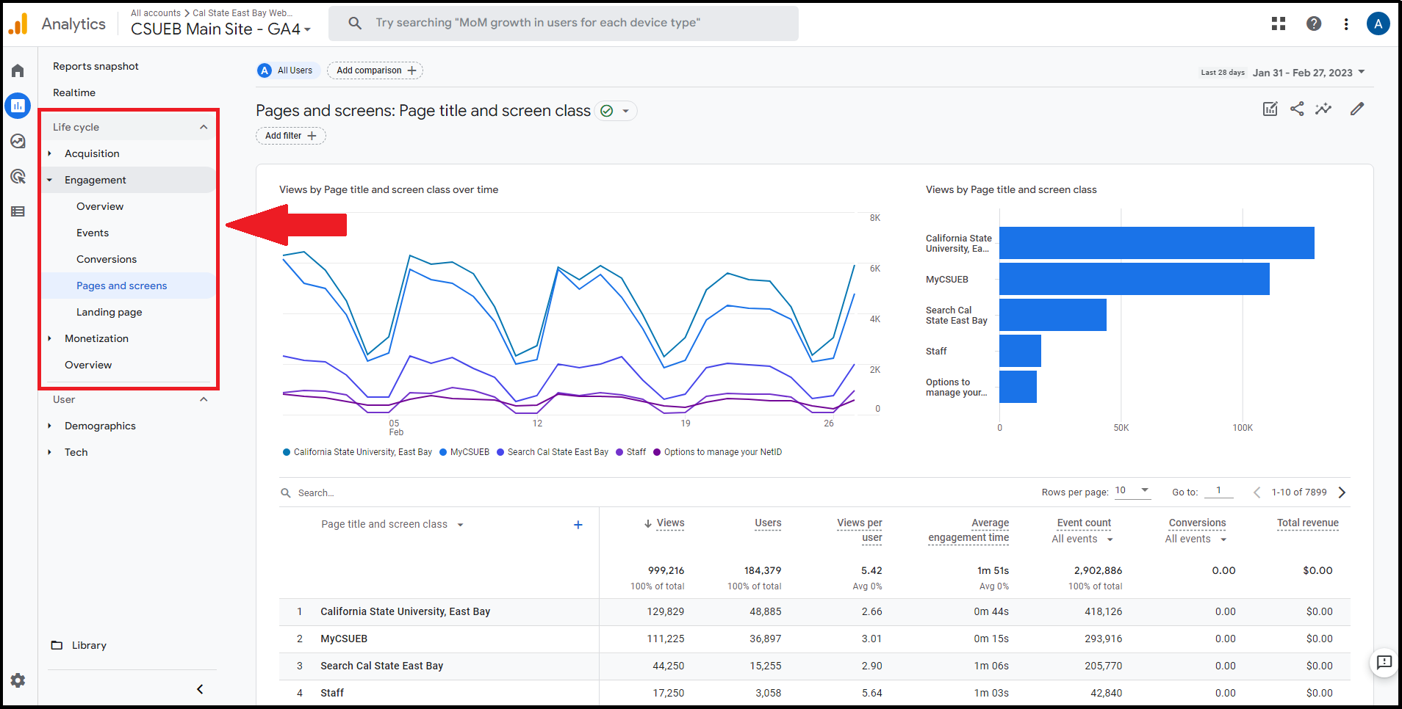
Task: Open the Library
Action: [x=89, y=644]
